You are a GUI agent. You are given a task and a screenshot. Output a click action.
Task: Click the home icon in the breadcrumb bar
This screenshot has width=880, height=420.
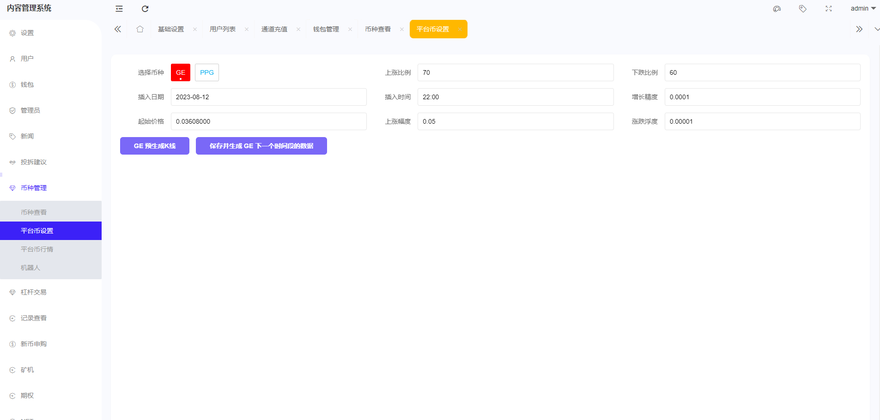coord(140,29)
